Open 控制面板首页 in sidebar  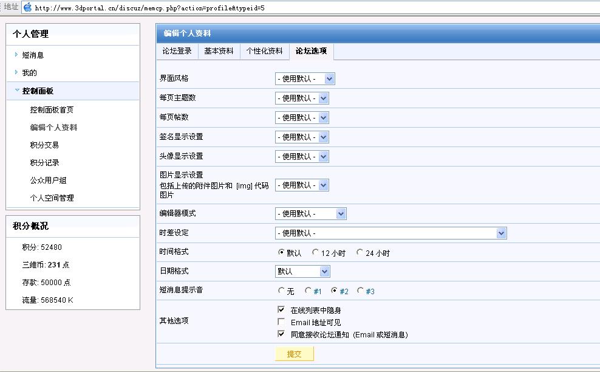(52, 110)
